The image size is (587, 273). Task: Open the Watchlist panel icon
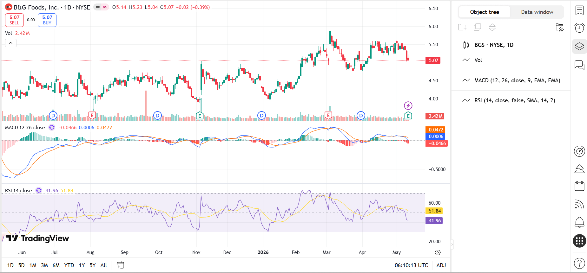pyautogui.click(x=579, y=10)
